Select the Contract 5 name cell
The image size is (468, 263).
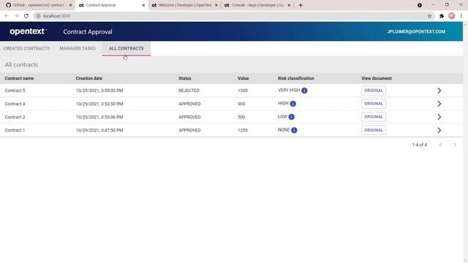(15, 91)
